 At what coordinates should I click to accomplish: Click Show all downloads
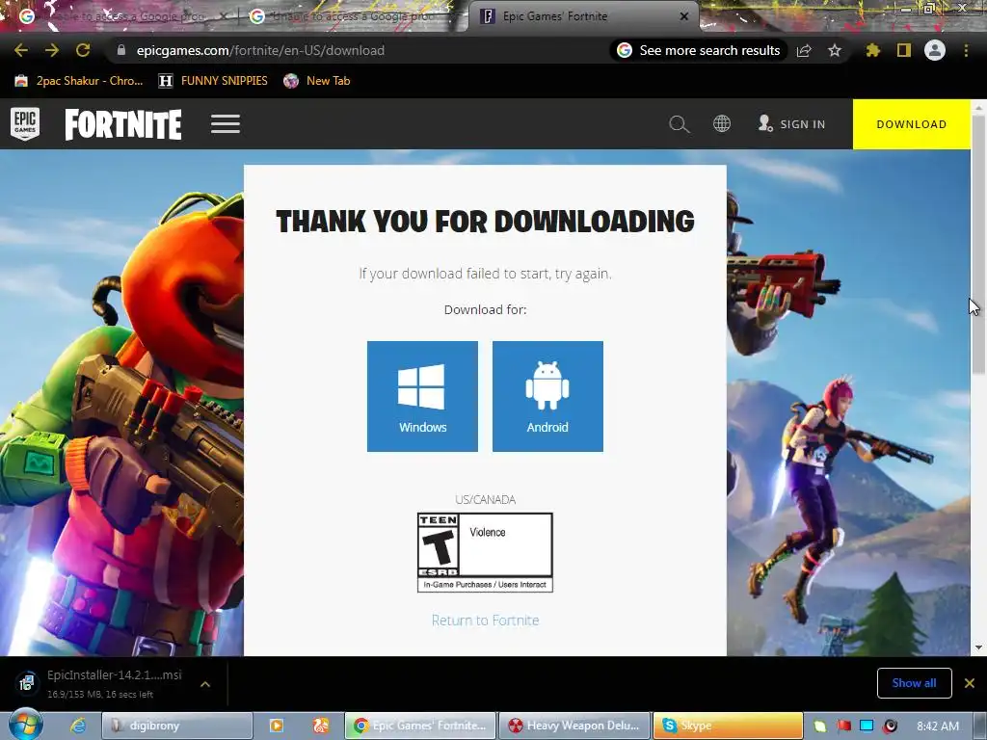coord(914,683)
